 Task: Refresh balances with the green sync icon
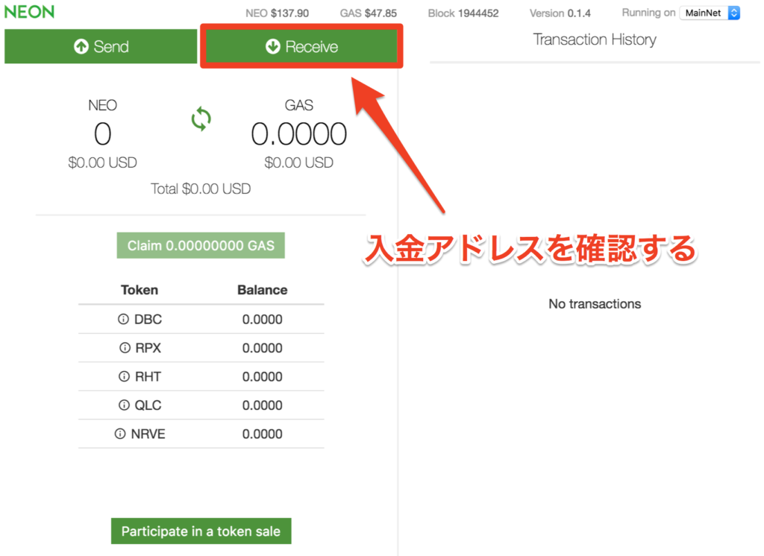pos(201,119)
